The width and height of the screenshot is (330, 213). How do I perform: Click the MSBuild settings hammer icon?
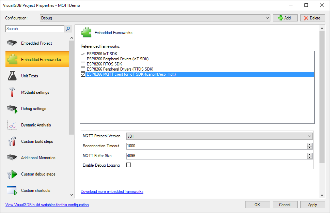coord(12,92)
